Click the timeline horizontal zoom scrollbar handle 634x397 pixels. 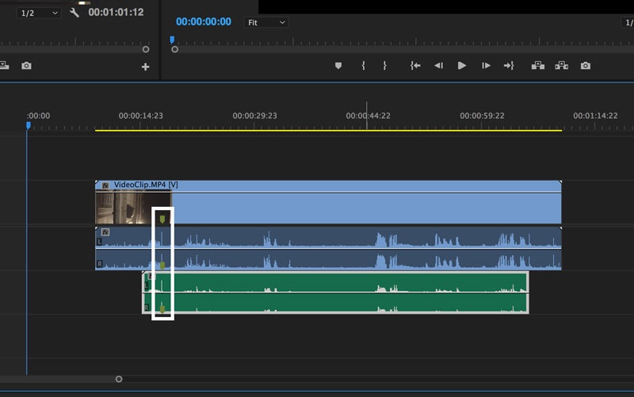(119, 379)
